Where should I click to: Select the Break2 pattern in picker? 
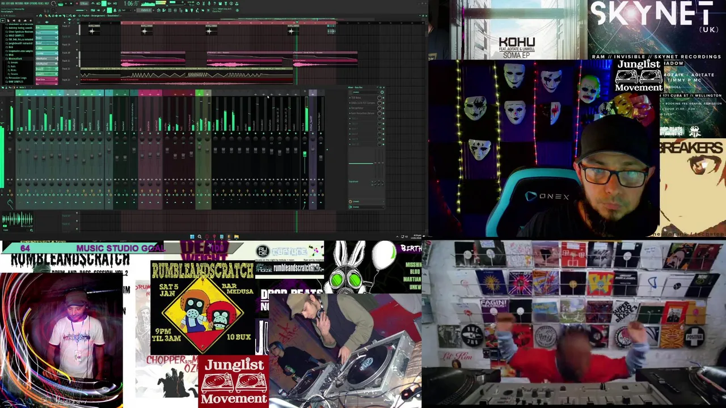[x=47, y=43]
